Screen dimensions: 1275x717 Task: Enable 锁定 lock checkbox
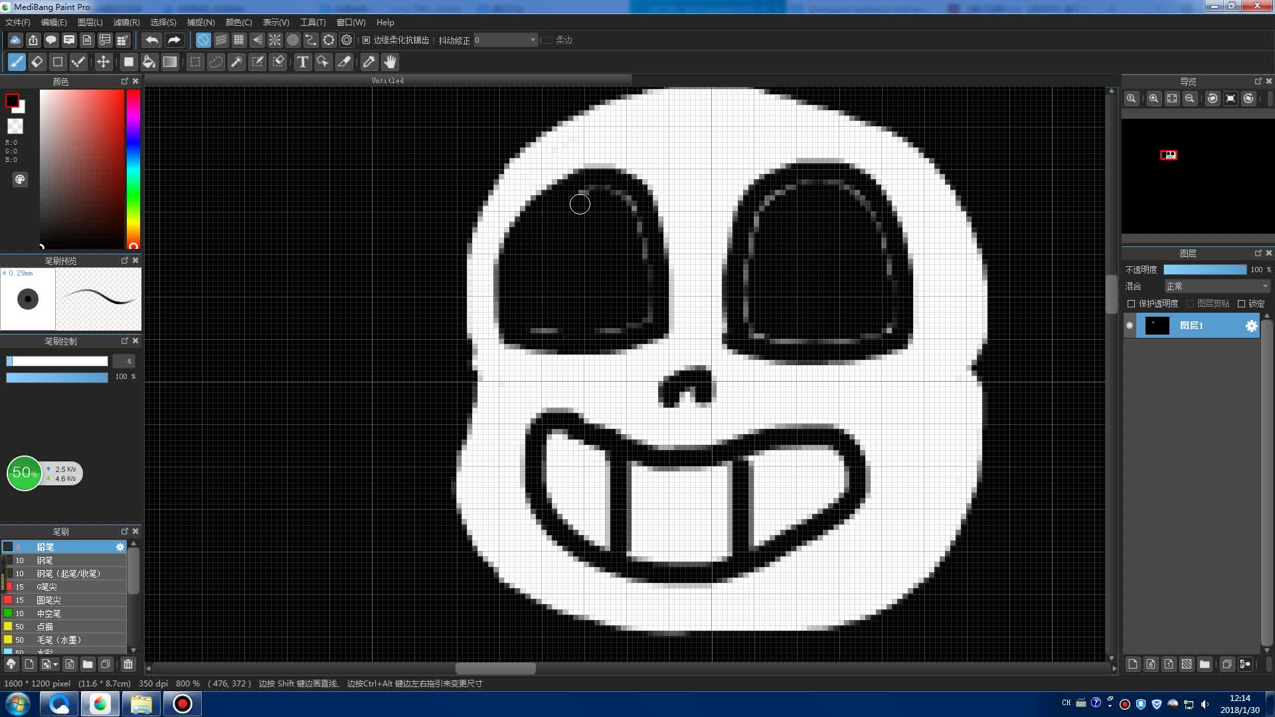(1242, 303)
